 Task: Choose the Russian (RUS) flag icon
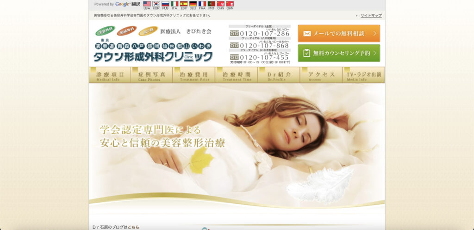click(165, 4)
